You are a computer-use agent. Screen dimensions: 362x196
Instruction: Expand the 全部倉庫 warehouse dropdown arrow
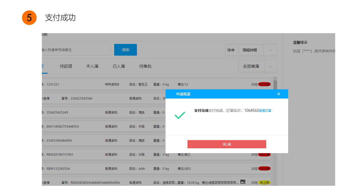point(270,66)
